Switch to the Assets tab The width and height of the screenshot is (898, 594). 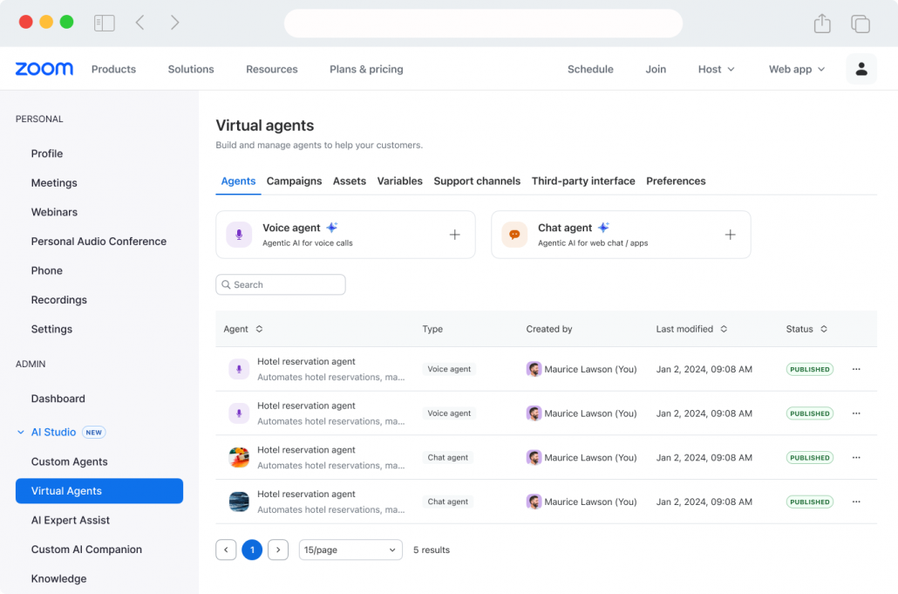pyautogui.click(x=350, y=181)
